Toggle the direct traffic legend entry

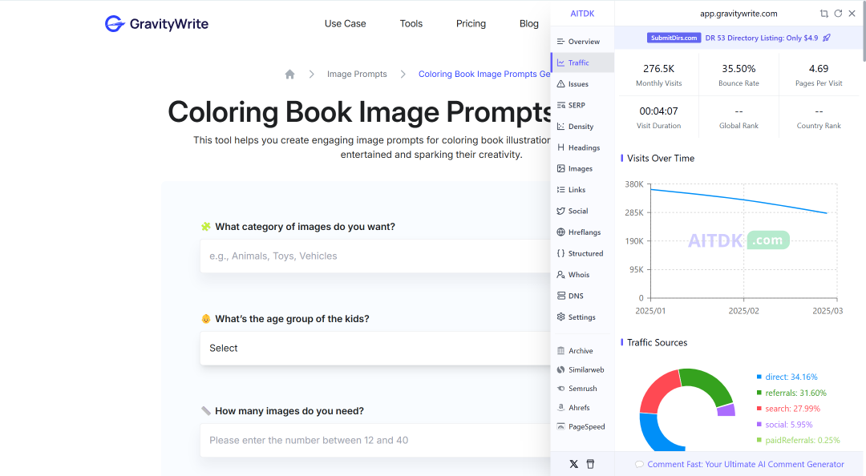pos(787,377)
